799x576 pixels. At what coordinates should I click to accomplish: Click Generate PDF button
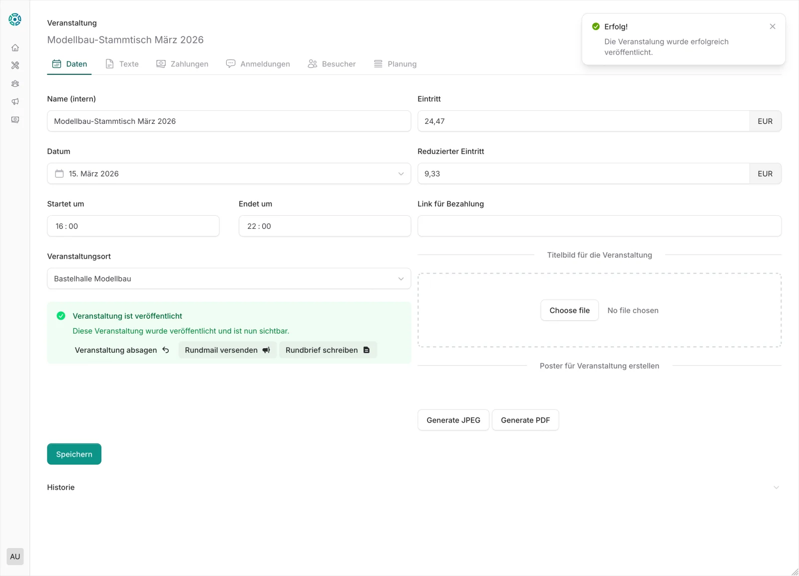click(x=525, y=420)
